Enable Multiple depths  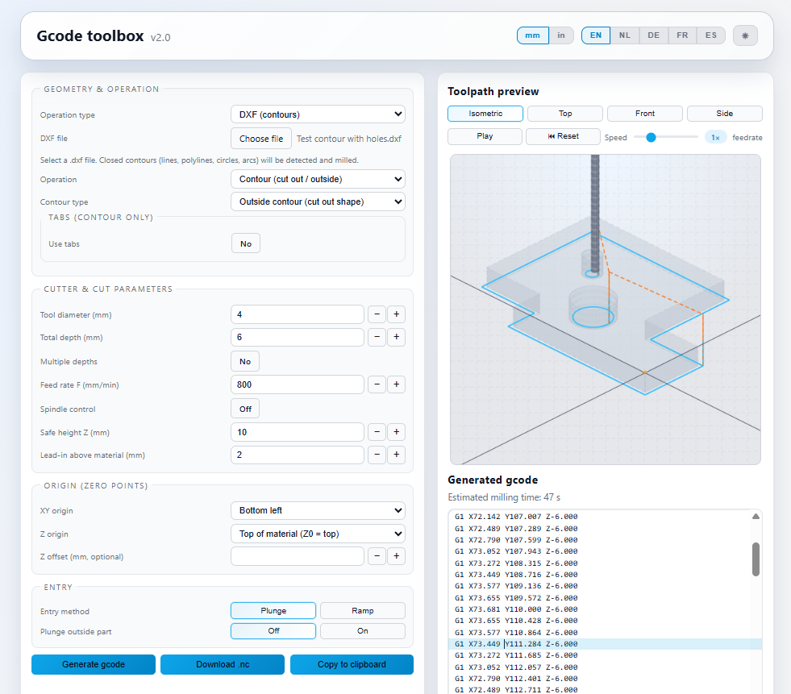(244, 361)
